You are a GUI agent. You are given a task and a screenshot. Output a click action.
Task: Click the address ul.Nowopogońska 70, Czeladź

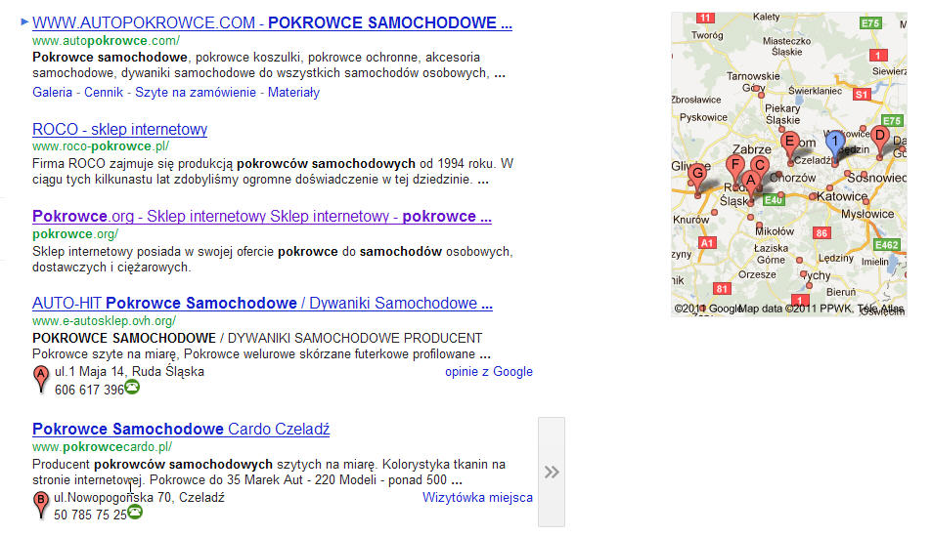click(139, 498)
